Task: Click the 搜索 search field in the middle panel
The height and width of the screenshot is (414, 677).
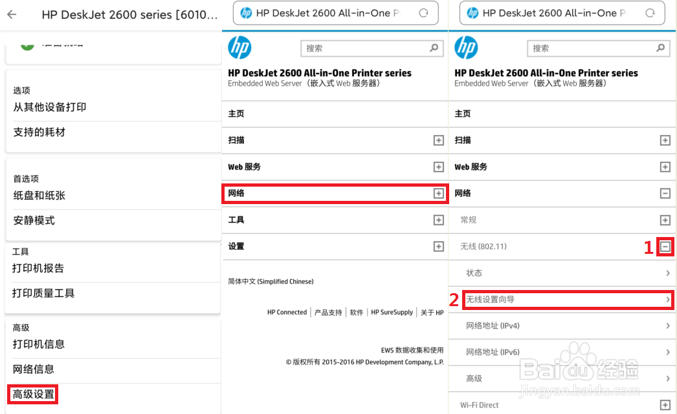Action: pos(372,48)
